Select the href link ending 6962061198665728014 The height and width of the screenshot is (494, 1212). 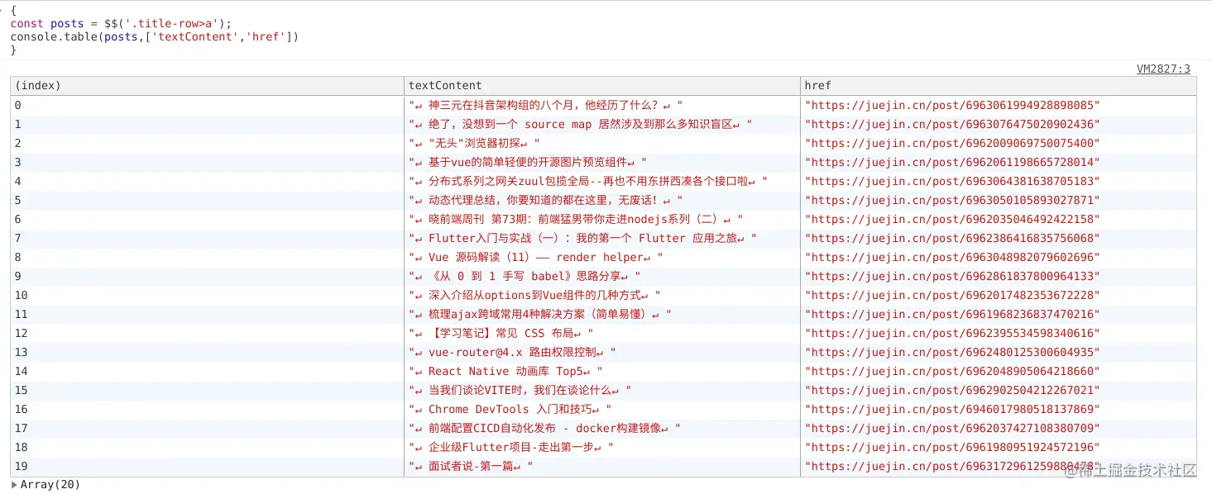click(953, 162)
